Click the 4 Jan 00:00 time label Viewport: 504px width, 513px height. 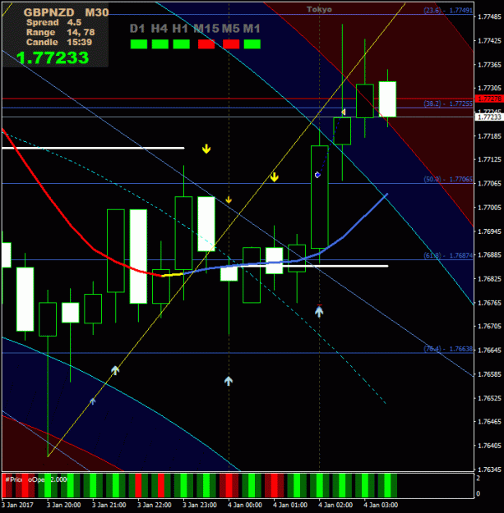[245, 505]
